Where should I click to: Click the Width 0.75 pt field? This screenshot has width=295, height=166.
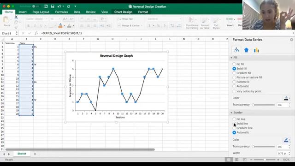click(x=282, y=154)
